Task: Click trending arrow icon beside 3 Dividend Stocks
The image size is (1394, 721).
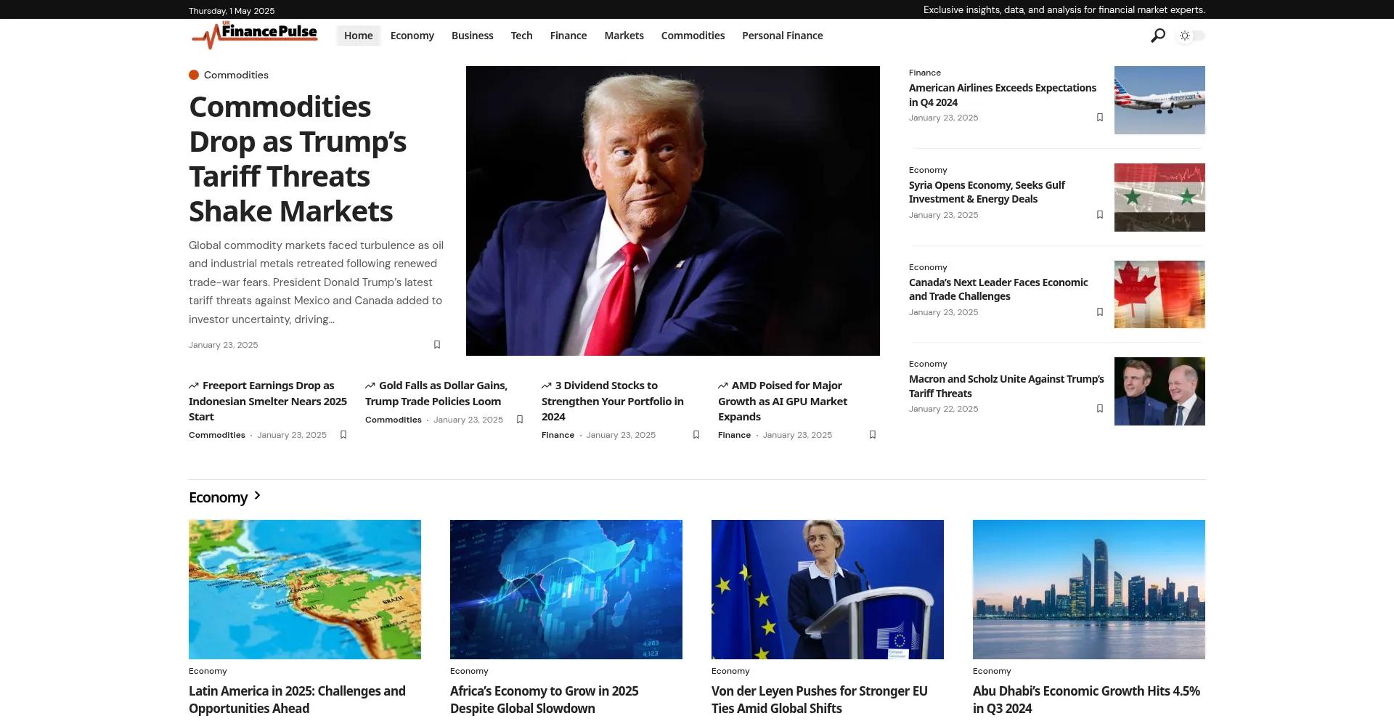Action: point(547,386)
